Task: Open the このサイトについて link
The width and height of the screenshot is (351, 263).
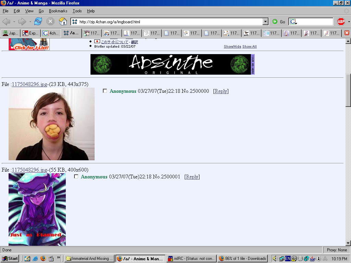Action: point(114,42)
